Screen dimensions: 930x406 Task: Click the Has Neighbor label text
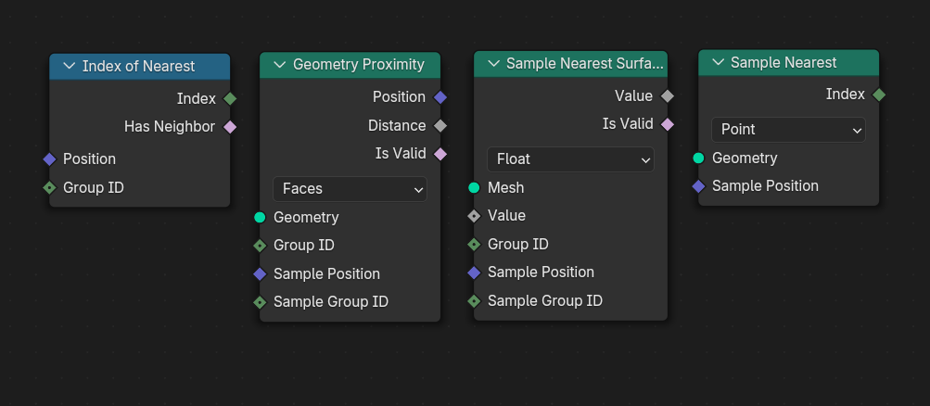coord(170,127)
